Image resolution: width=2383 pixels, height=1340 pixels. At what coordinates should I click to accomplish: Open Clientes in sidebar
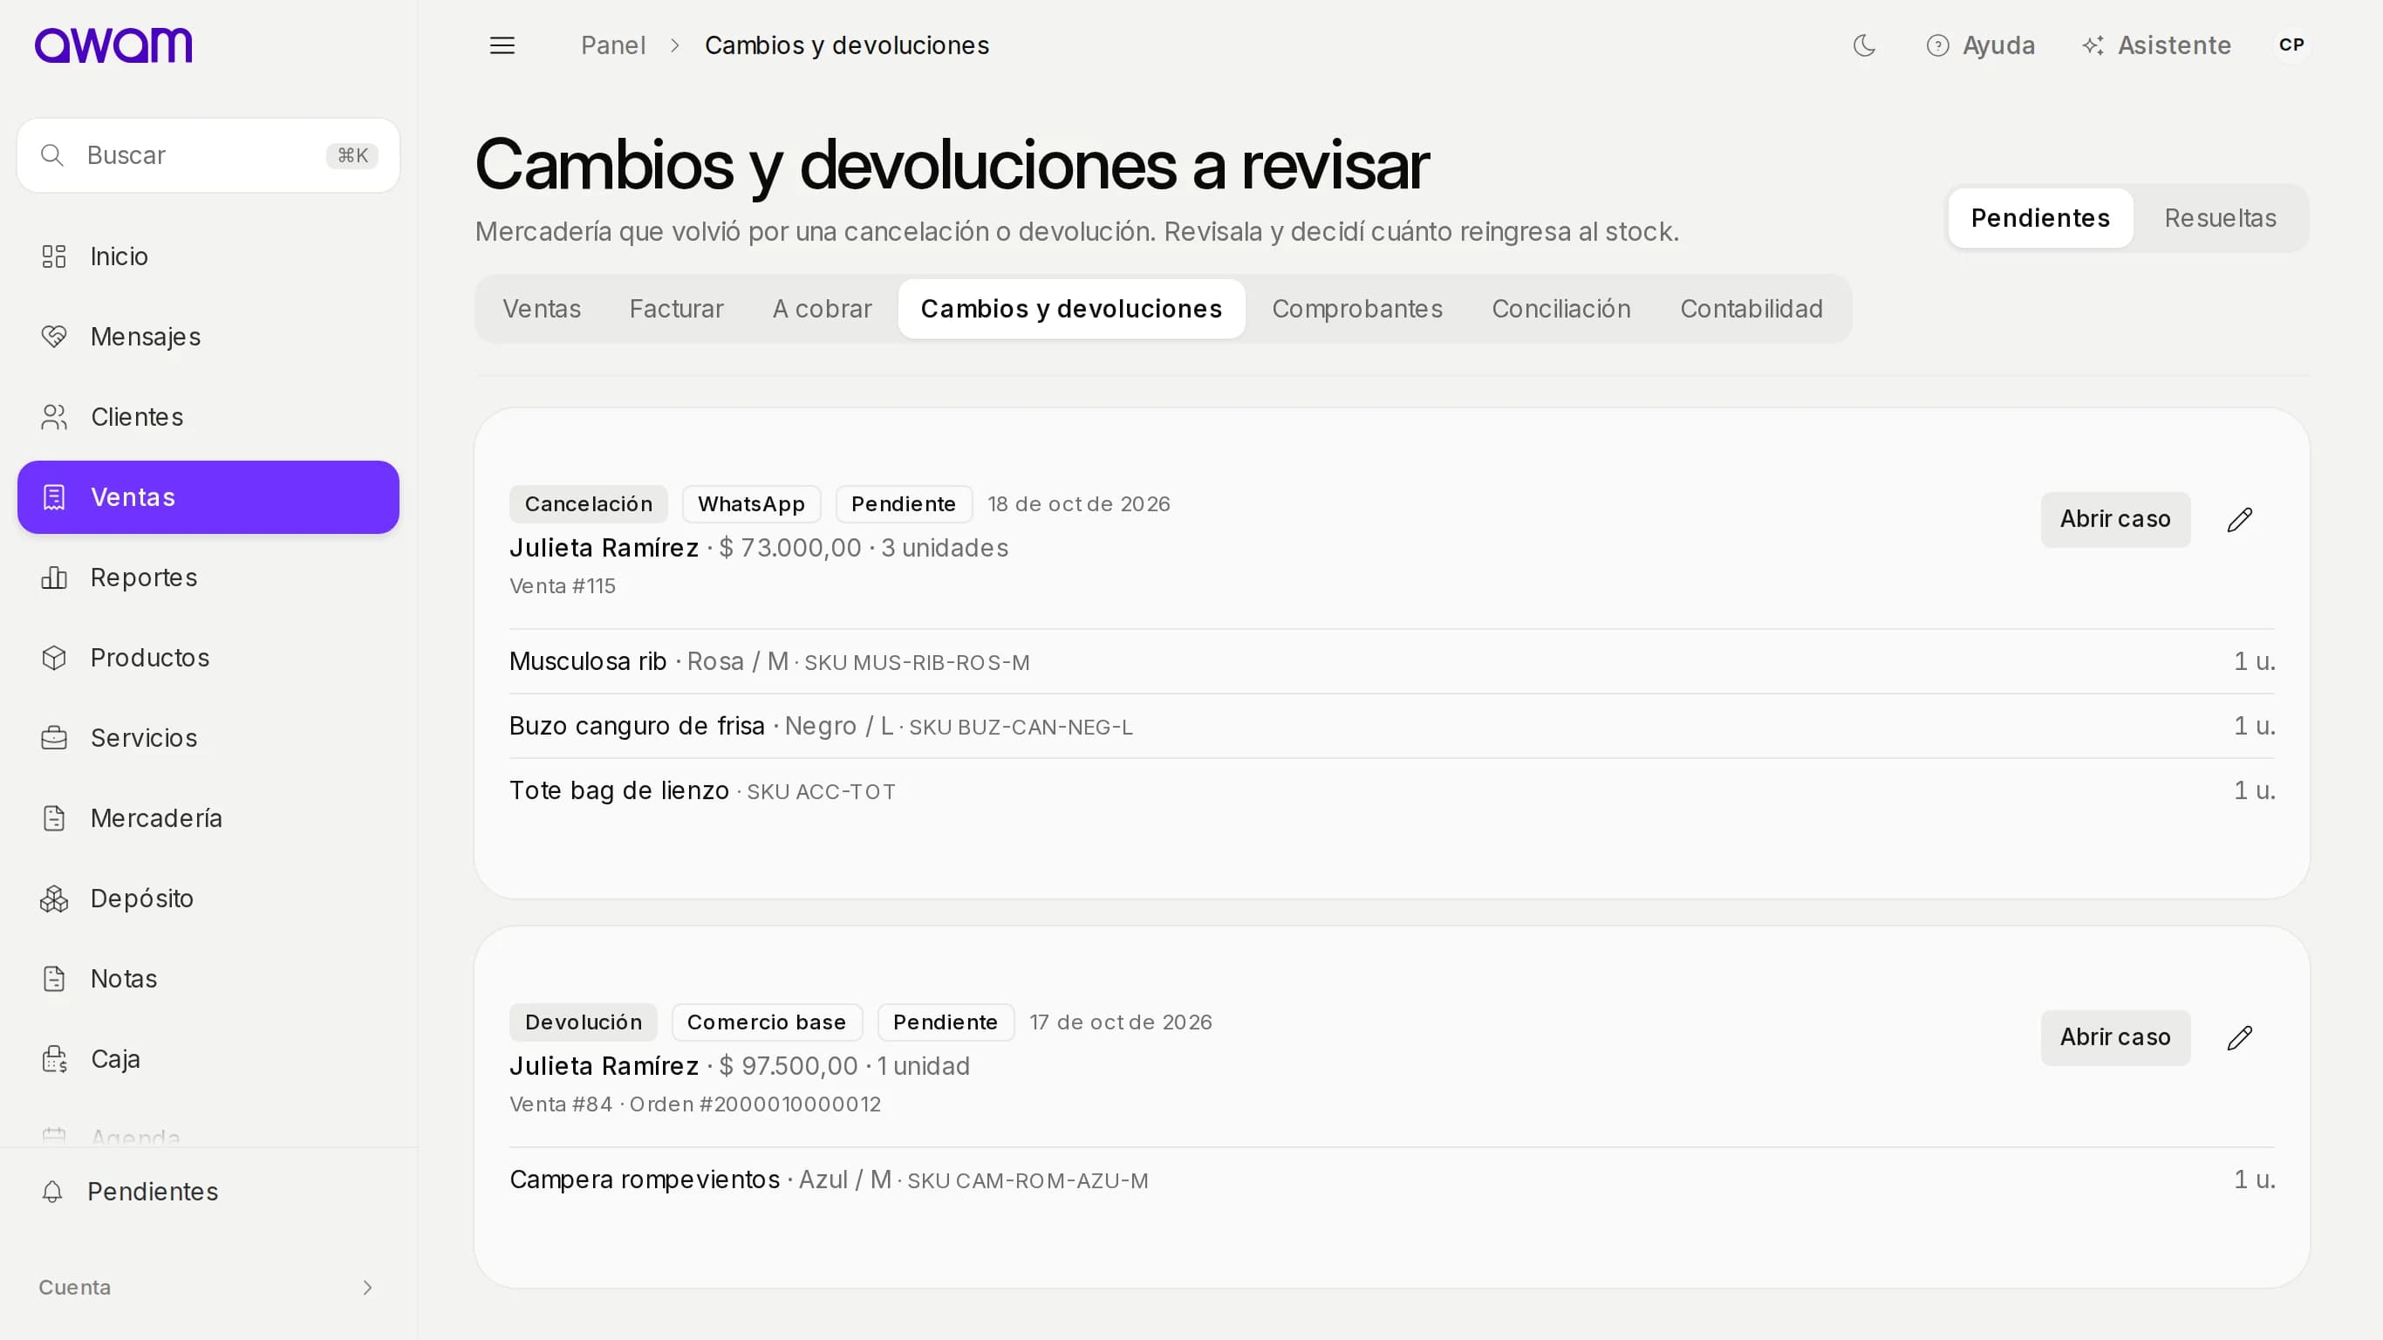tap(208, 417)
